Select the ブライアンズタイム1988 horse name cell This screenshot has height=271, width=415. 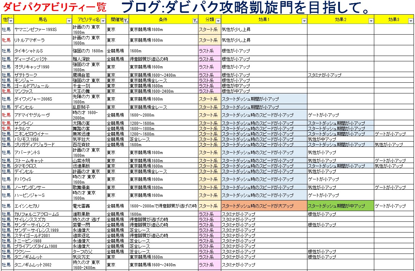click(43, 246)
